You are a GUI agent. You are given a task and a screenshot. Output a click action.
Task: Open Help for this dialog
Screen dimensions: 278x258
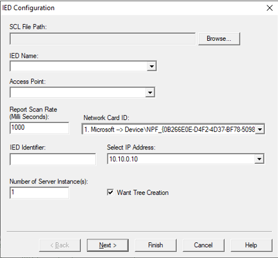[251, 245]
